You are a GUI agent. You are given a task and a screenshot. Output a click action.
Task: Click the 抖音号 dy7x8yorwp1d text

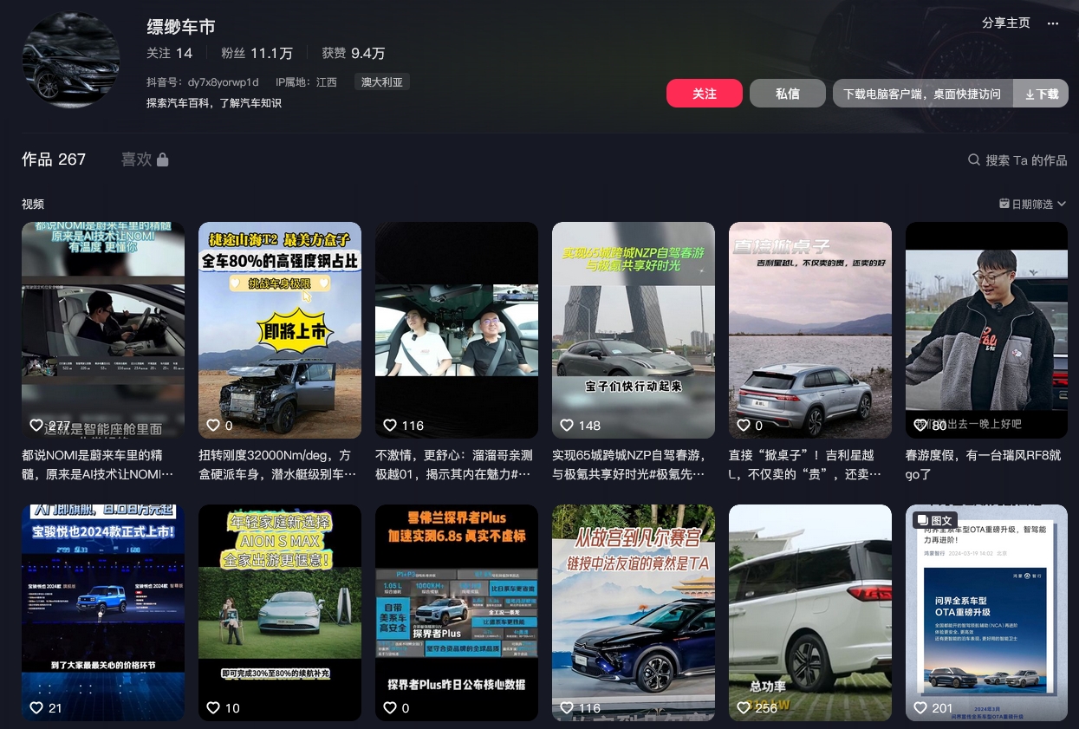(x=203, y=82)
